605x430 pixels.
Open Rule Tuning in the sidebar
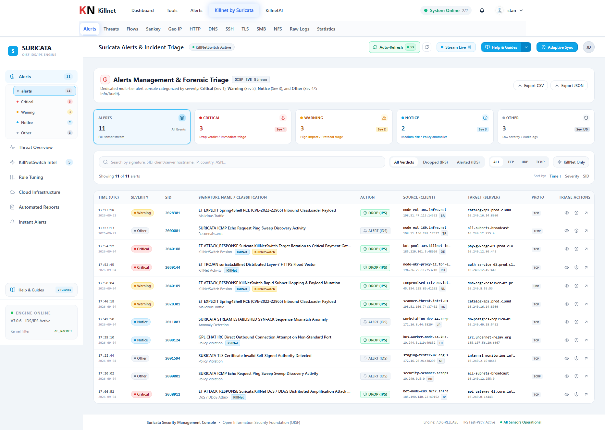pyautogui.click(x=42, y=177)
